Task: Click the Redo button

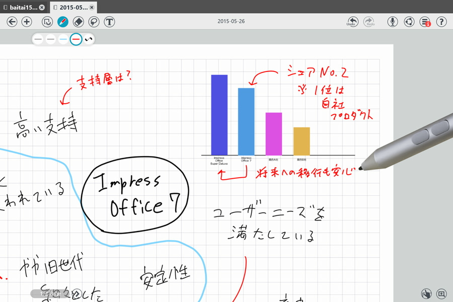Action: (369, 22)
